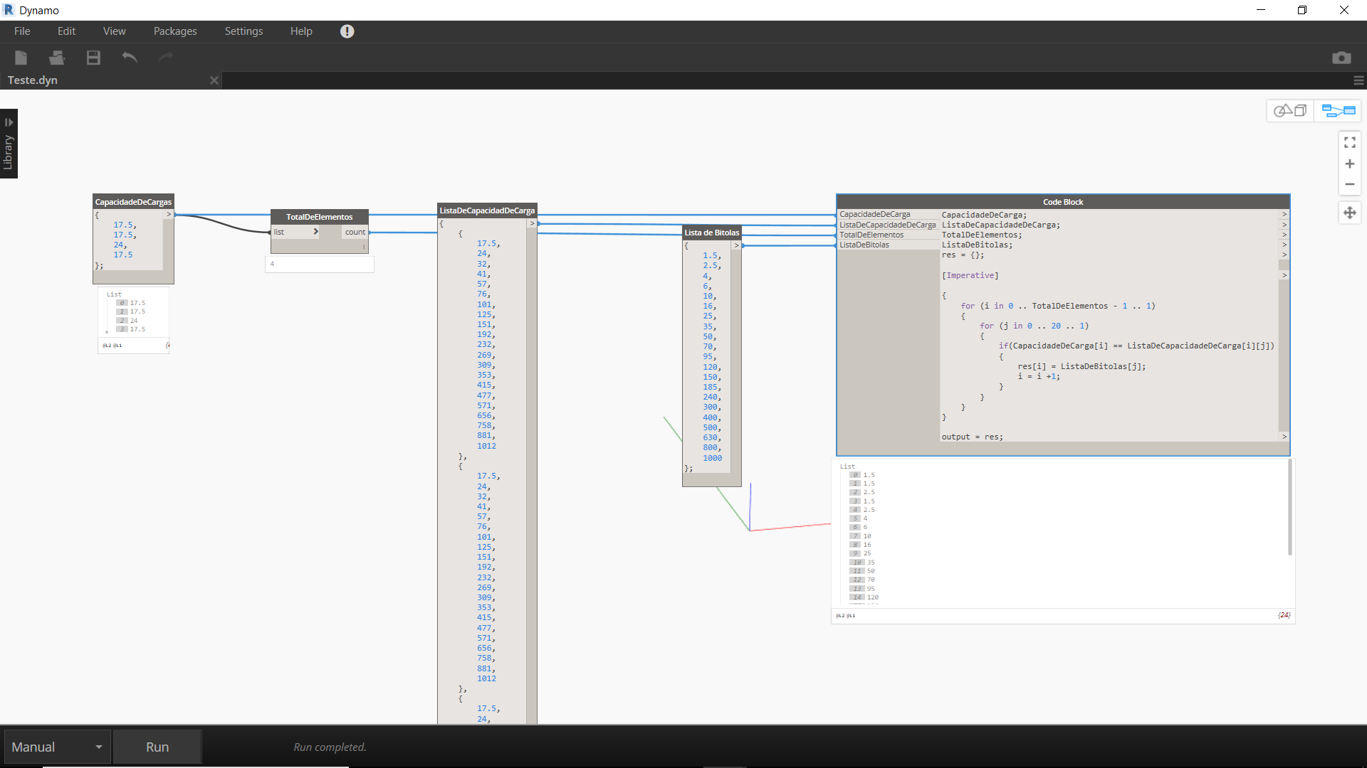The image size is (1367, 768).
Task: Click the Undo arrow icon
Action: point(130,58)
